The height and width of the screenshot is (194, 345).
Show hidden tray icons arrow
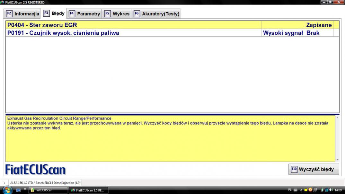301,190
